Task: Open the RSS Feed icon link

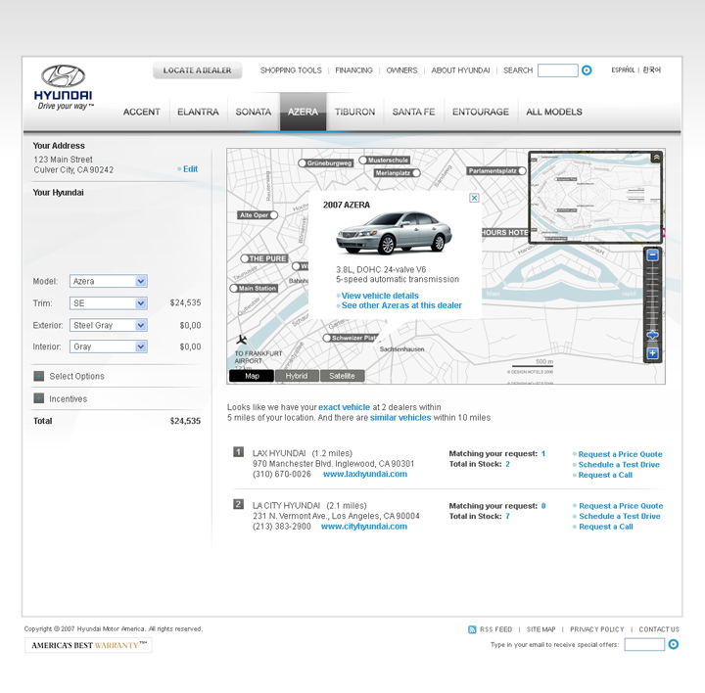Action: tap(473, 629)
